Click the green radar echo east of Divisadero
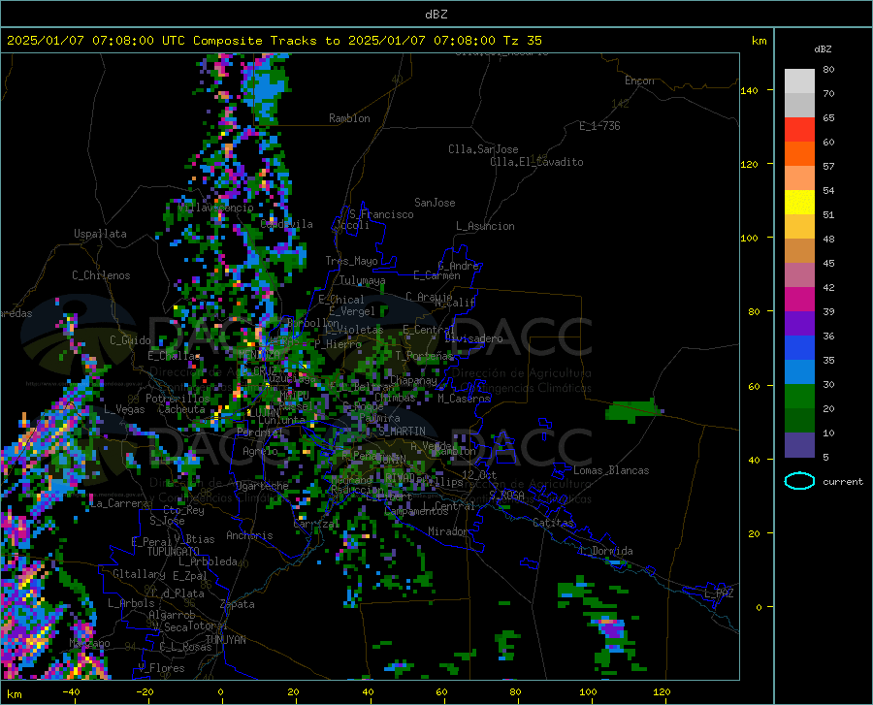This screenshot has width=873, height=705. tap(633, 410)
